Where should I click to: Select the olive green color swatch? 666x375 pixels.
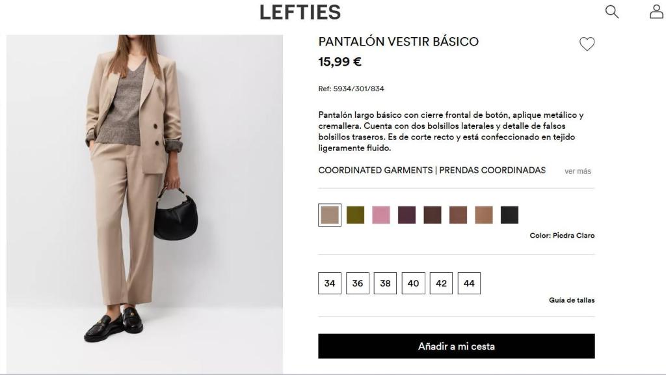pos(355,214)
